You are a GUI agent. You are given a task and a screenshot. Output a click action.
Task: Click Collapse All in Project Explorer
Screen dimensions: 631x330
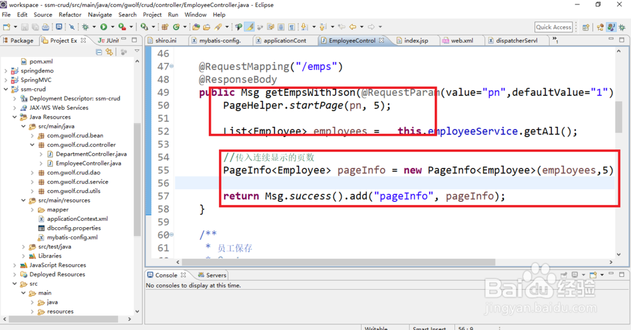pos(99,52)
